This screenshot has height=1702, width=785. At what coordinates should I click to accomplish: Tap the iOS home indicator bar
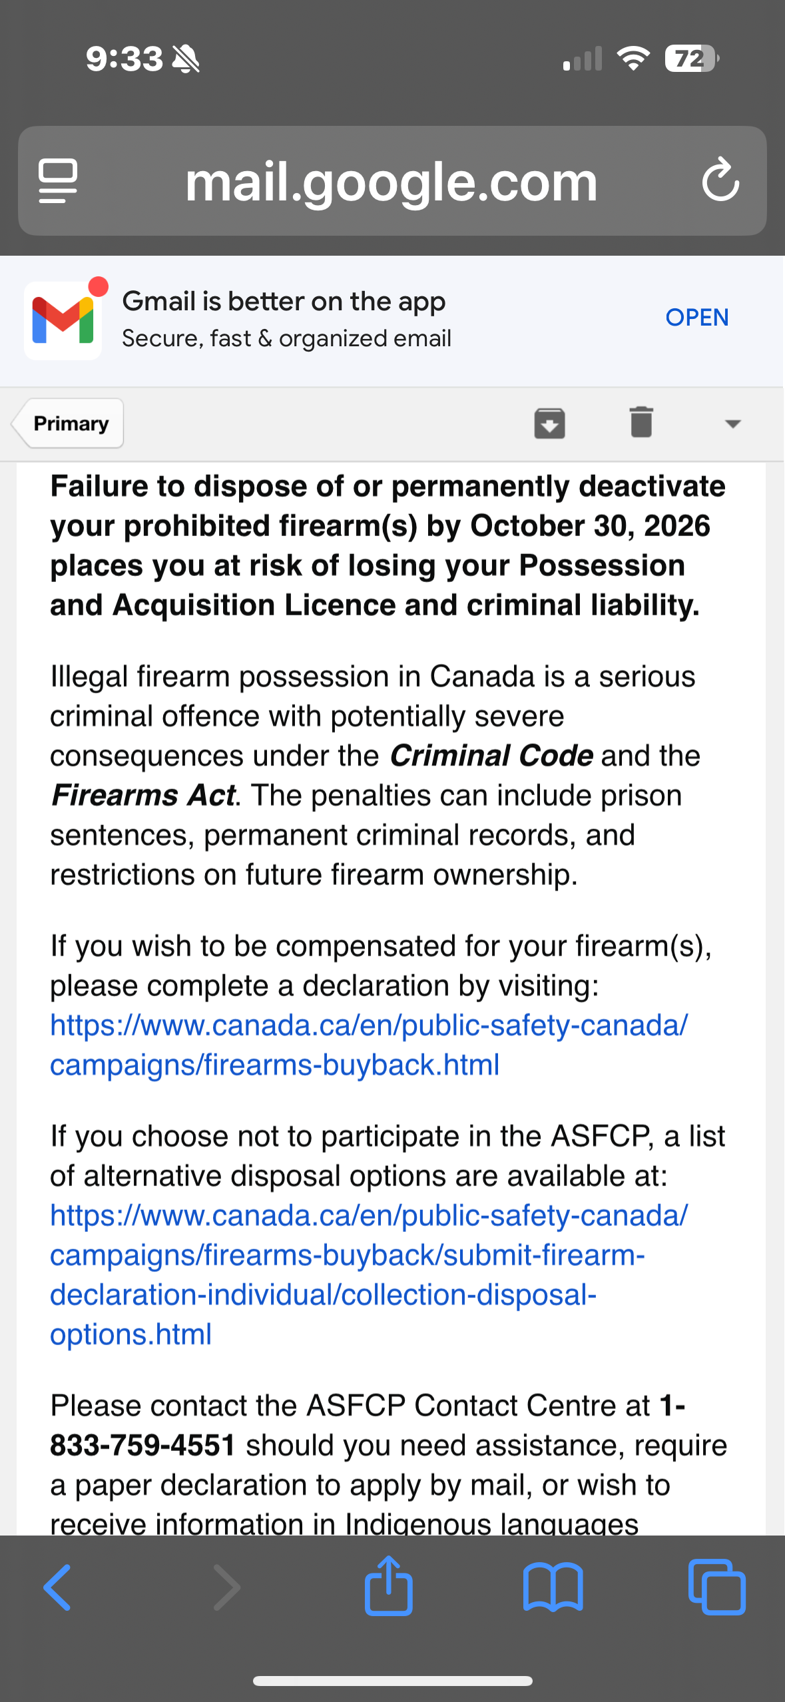click(392, 1681)
